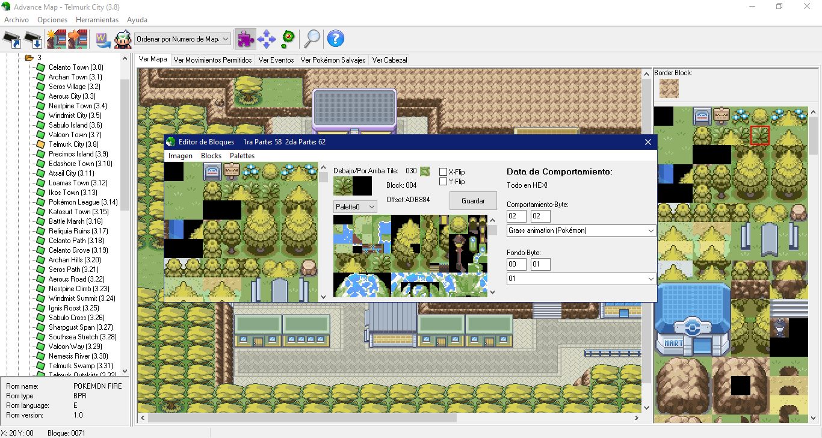Open help with the blue question mark
Image resolution: width=822 pixels, height=438 pixels.
(335, 39)
